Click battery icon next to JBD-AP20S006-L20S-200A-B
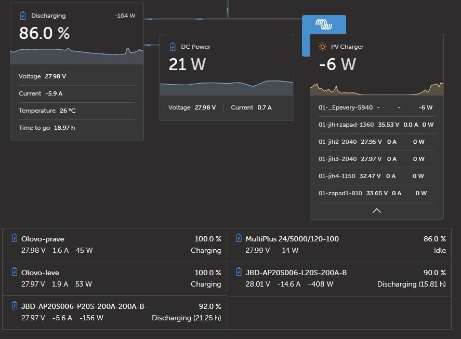Image resolution: width=461 pixels, height=339 pixels. [x=239, y=272]
